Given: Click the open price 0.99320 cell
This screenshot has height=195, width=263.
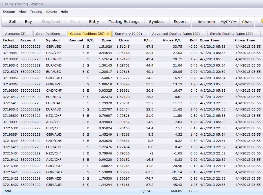Looking at the screenshot, I should (x=105, y=160).
